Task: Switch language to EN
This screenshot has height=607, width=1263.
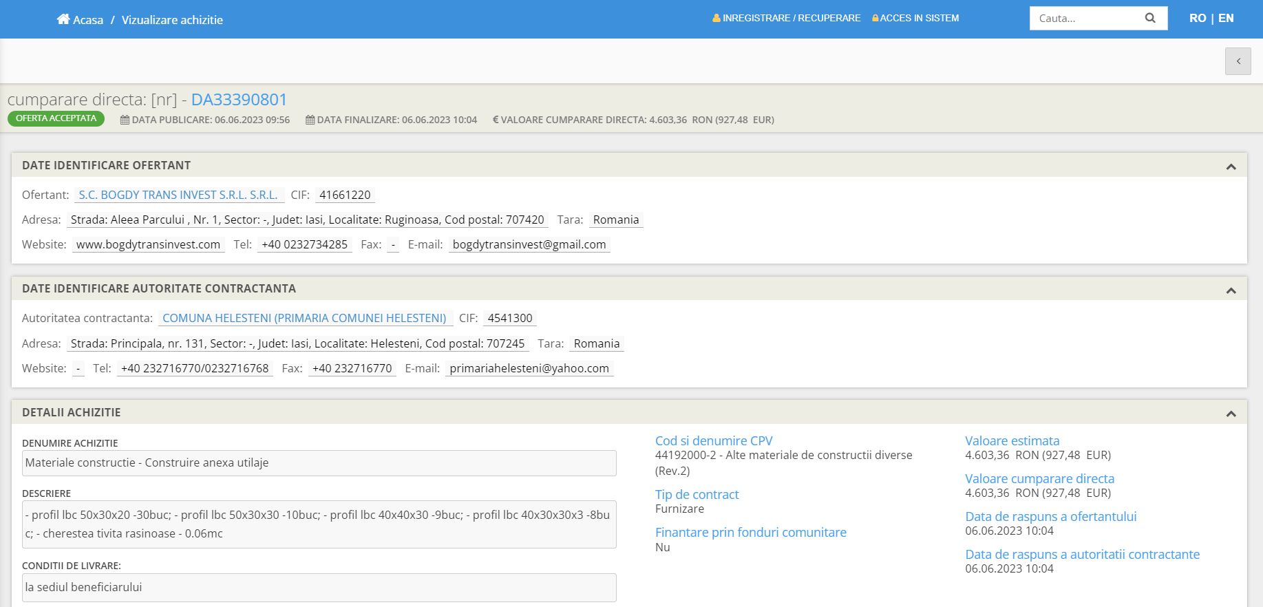Action: (x=1226, y=18)
